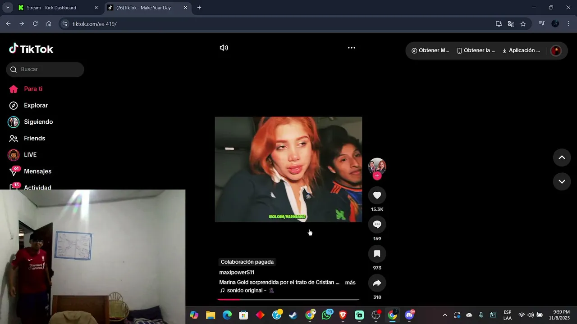Go back in browser history
Screen dimensions: 577x324
[8, 24]
